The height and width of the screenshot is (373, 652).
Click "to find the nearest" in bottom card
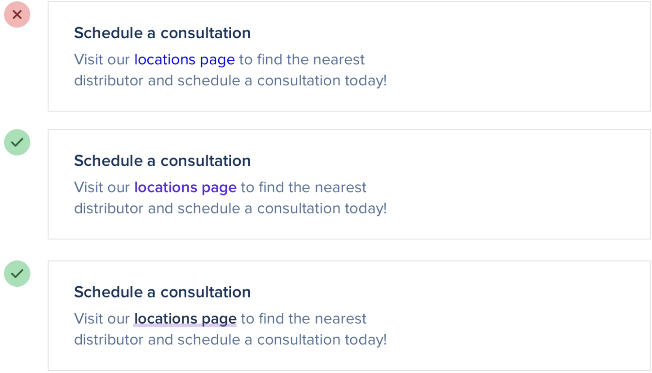coord(304,319)
